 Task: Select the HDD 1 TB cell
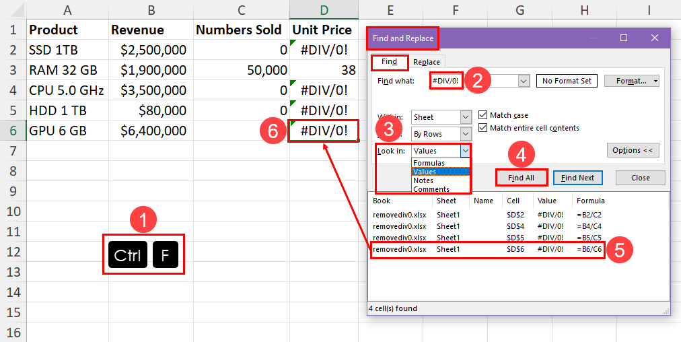[x=67, y=110]
